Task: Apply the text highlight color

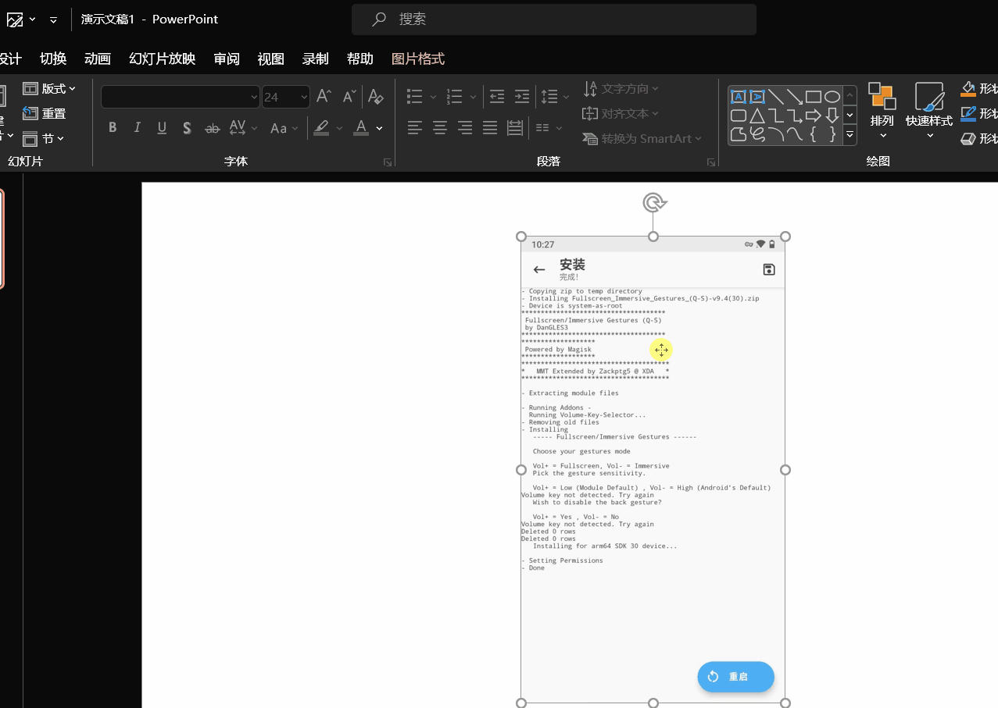Action: point(321,128)
